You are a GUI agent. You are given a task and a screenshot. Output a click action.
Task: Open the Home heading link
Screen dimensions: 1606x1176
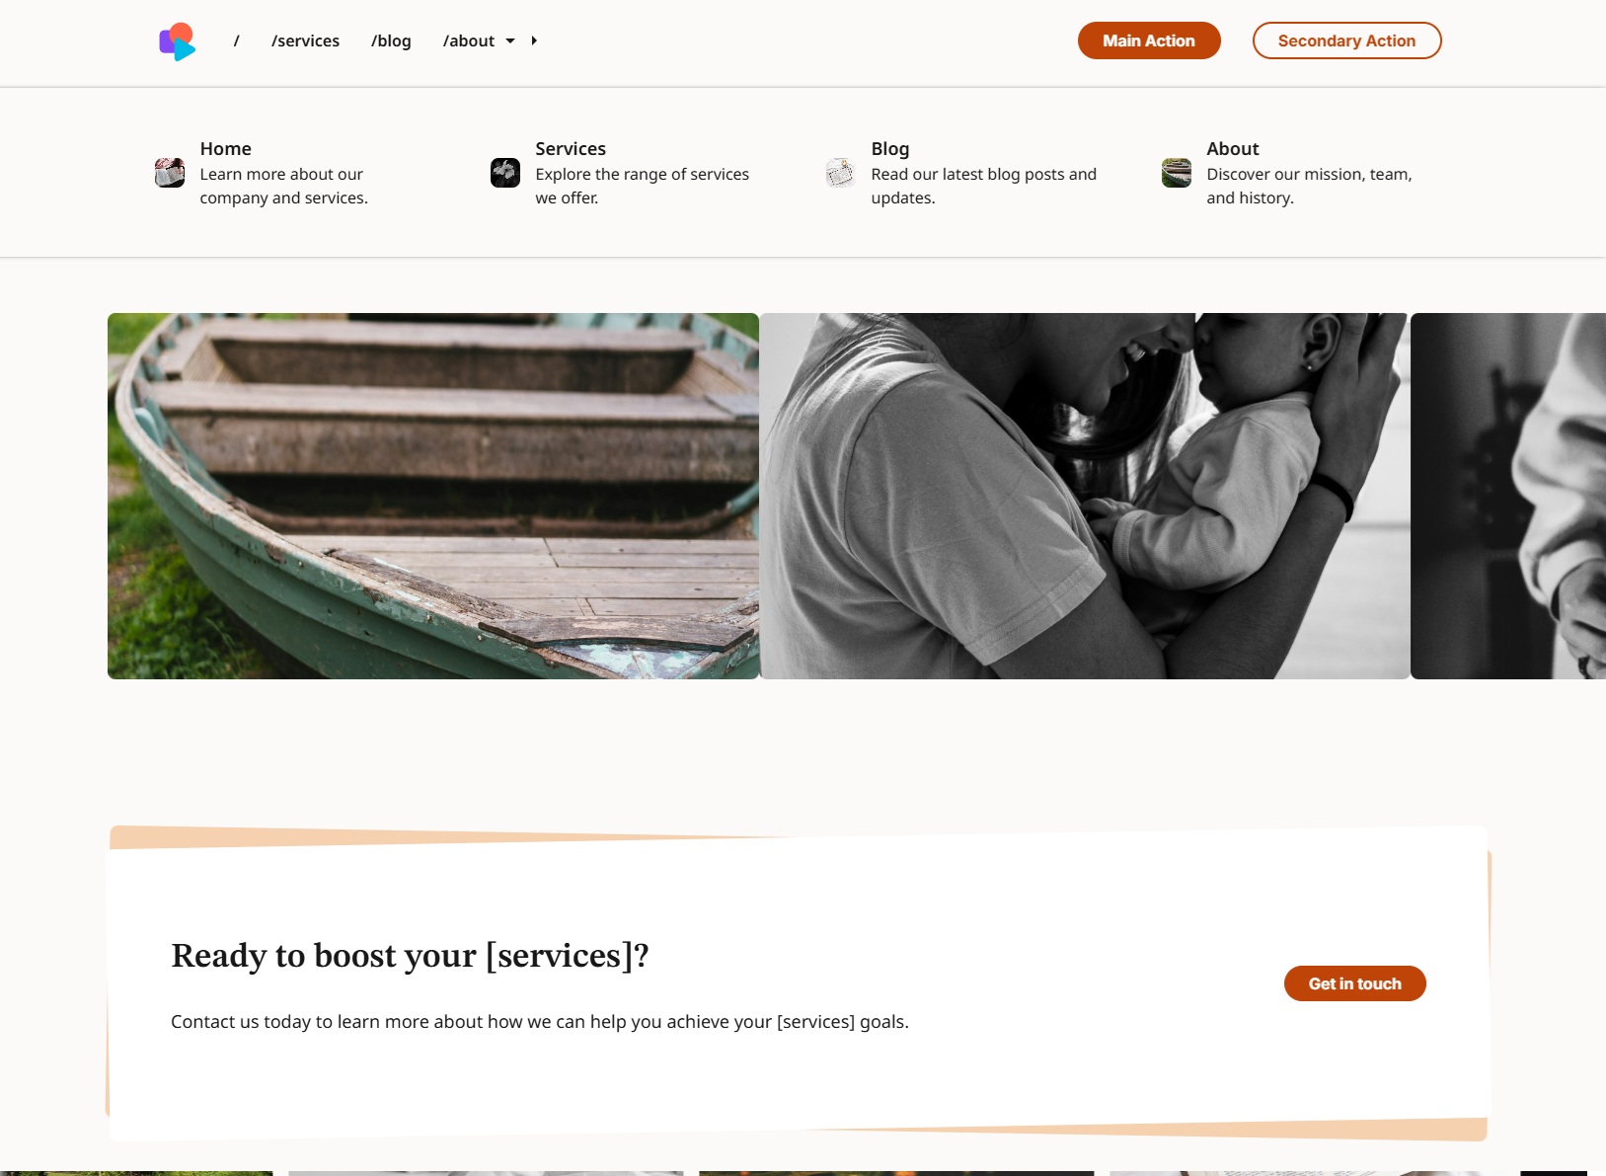pyautogui.click(x=226, y=149)
